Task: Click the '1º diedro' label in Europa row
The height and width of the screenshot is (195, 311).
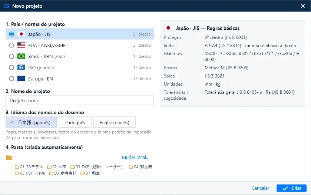Action: (142, 79)
